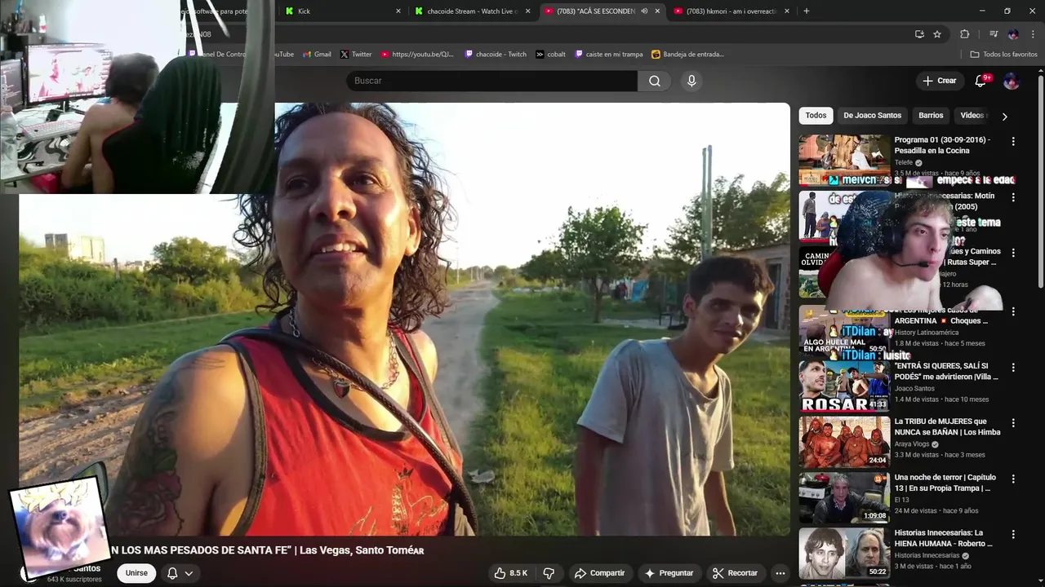Focus the Buscar search field
The height and width of the screenshot is (587, 1045).
[491, 81]
